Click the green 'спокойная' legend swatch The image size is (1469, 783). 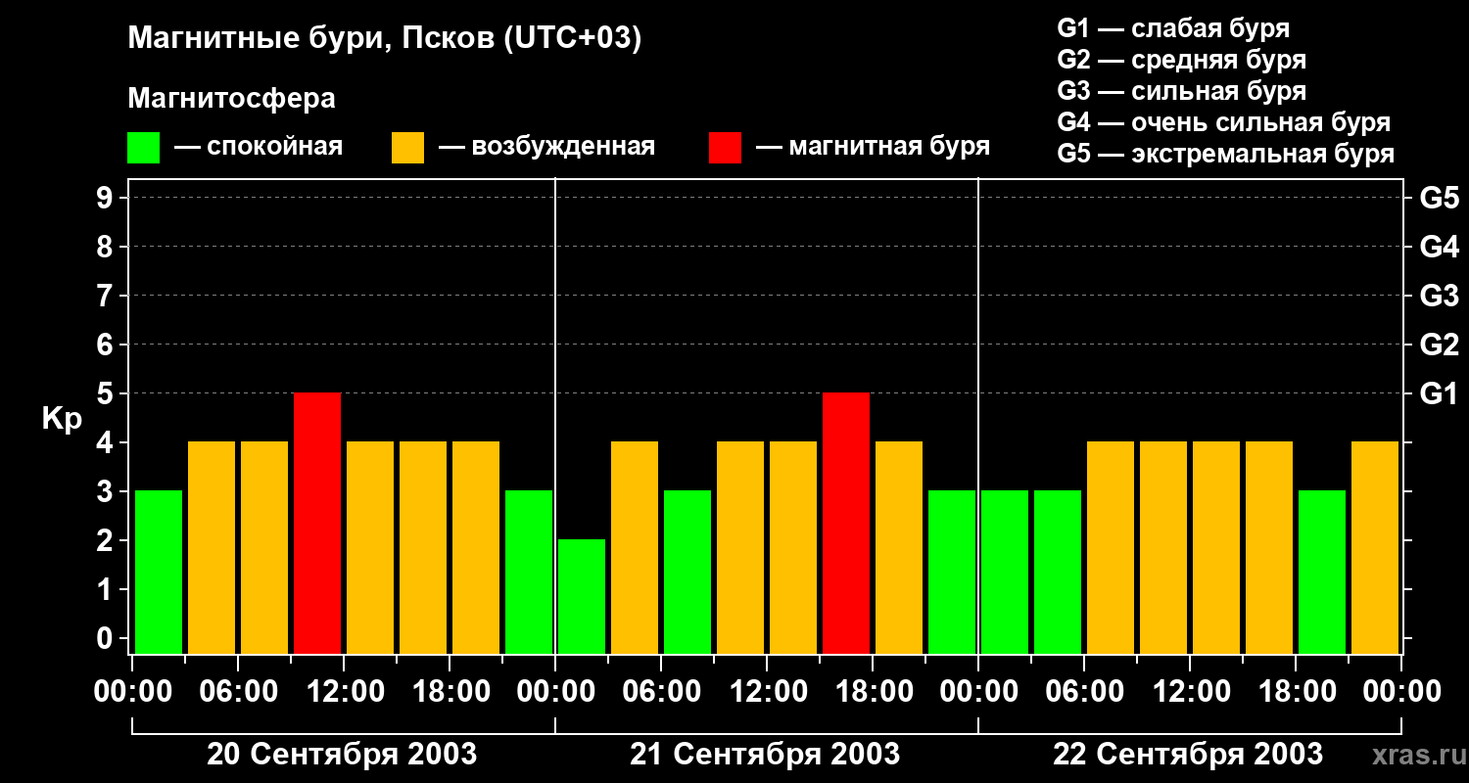coord(143,148)
